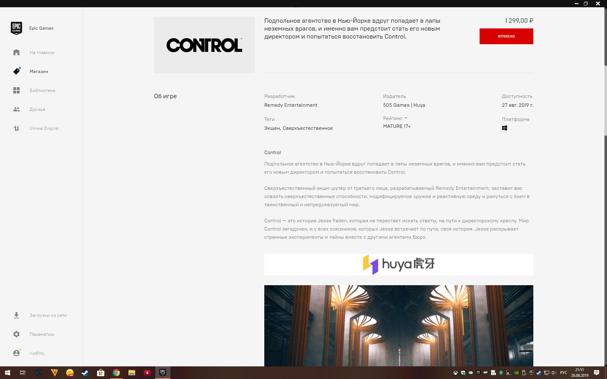The height and width of the screenshot is (379, 607).
Task: Click the Control logo thumbnail
Action: coord(204,45)
